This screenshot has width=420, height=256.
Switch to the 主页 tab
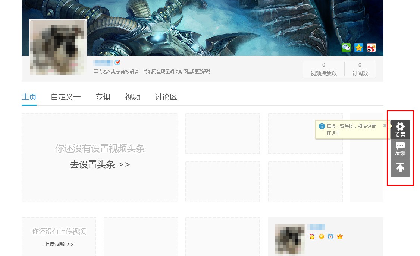click(x=29, y=97)
